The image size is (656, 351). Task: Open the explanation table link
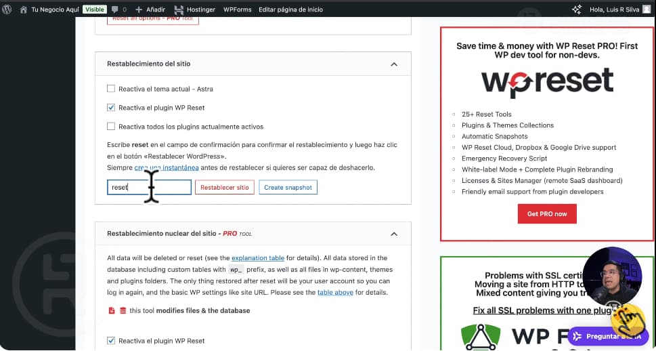pyautogui.click(x=258, y=258)
